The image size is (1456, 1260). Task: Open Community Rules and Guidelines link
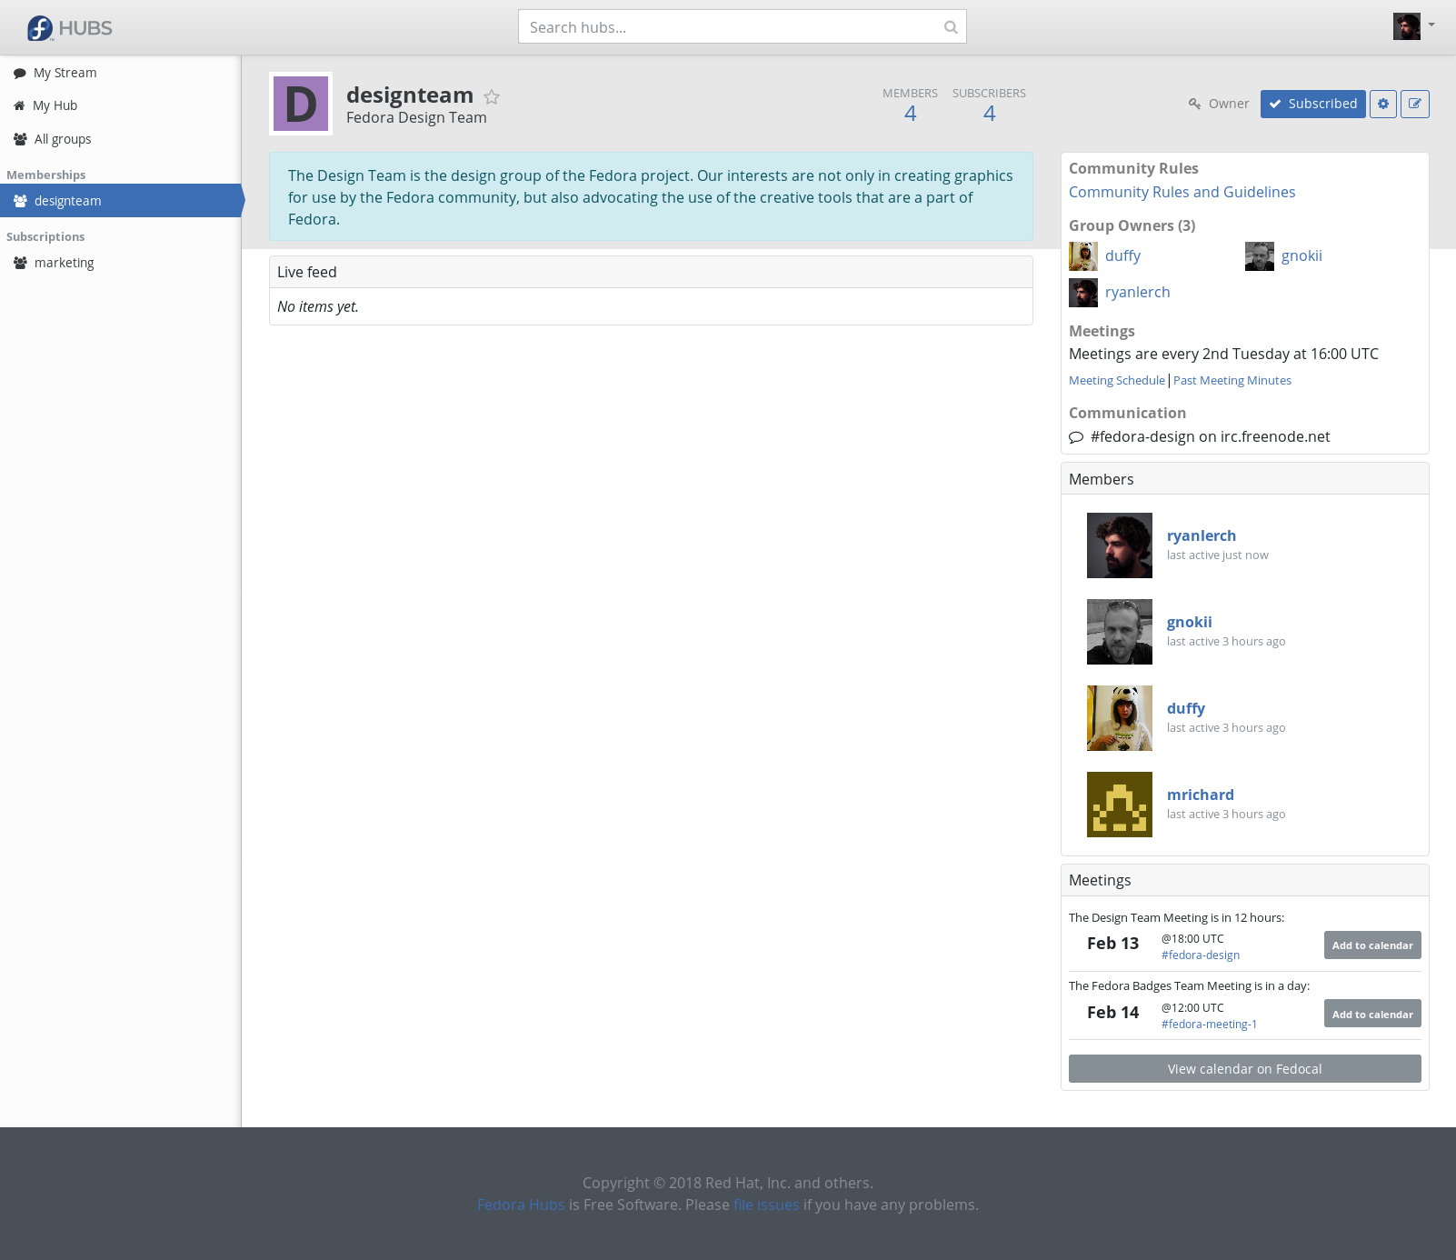coord(1182,192)
